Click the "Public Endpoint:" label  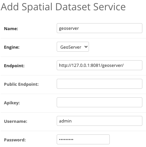pyautogui.click(x=21, y=84)
